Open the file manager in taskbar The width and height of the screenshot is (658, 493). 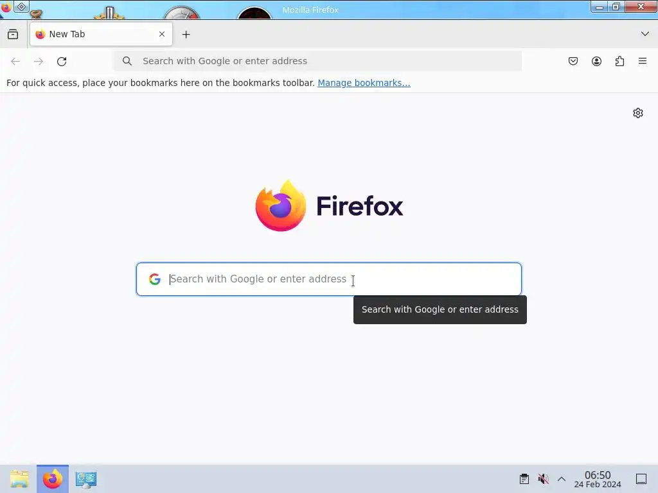click(19, 479)
